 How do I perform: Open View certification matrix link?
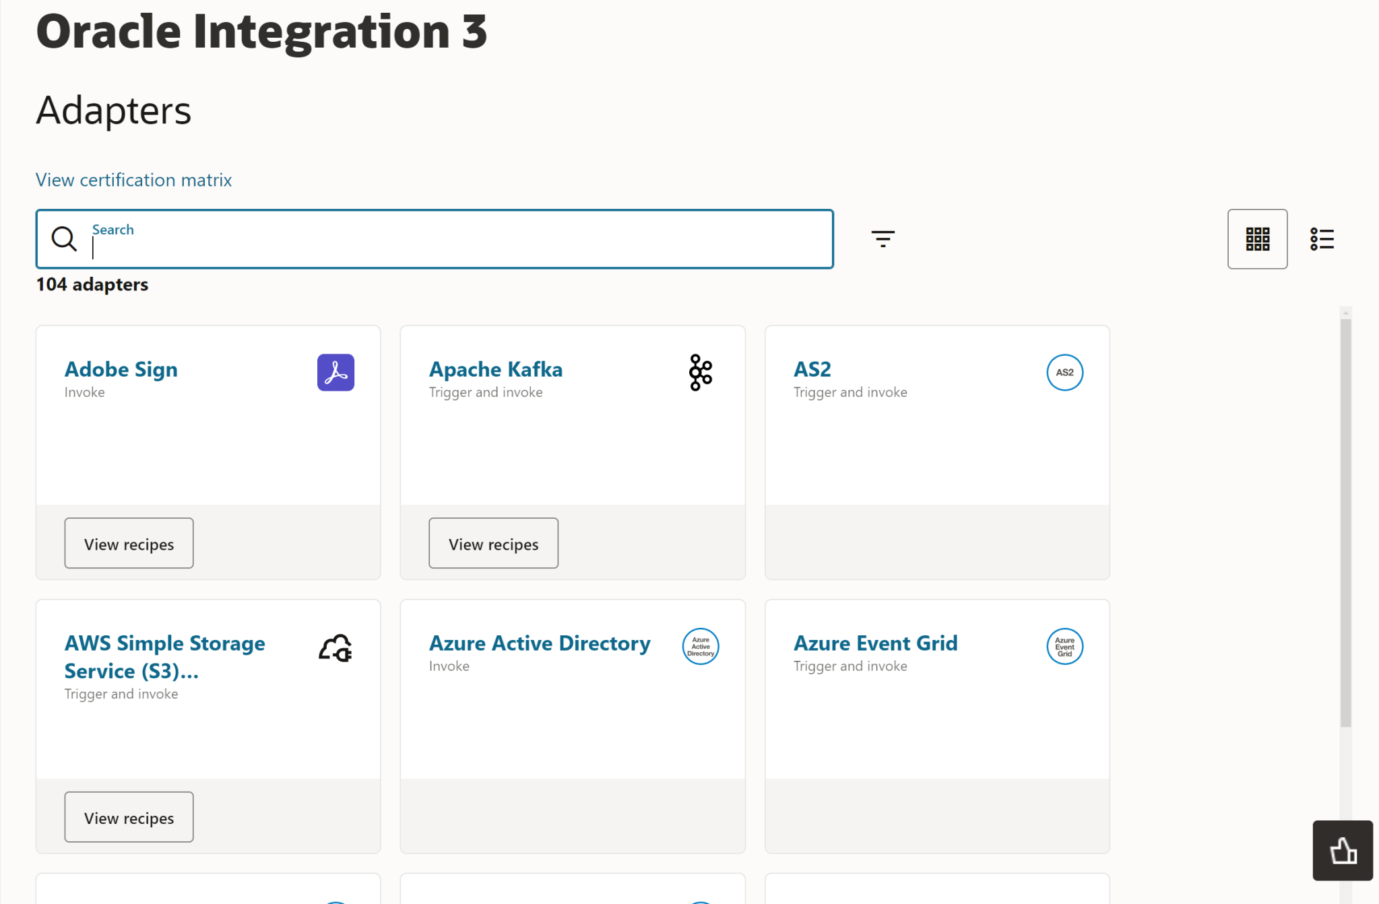[x=133, y=180]
